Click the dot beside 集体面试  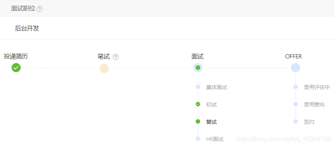point(198,87)
